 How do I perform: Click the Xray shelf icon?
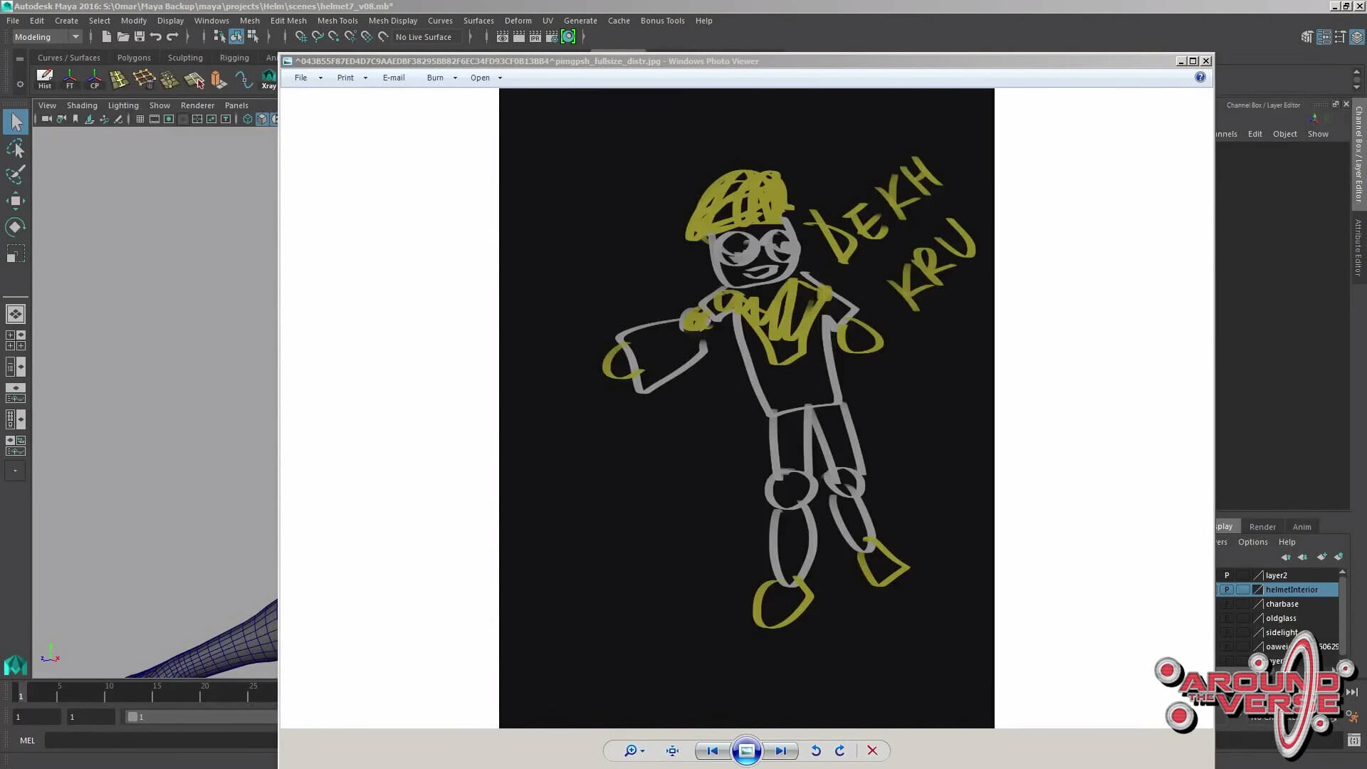[x=268, y=78]
